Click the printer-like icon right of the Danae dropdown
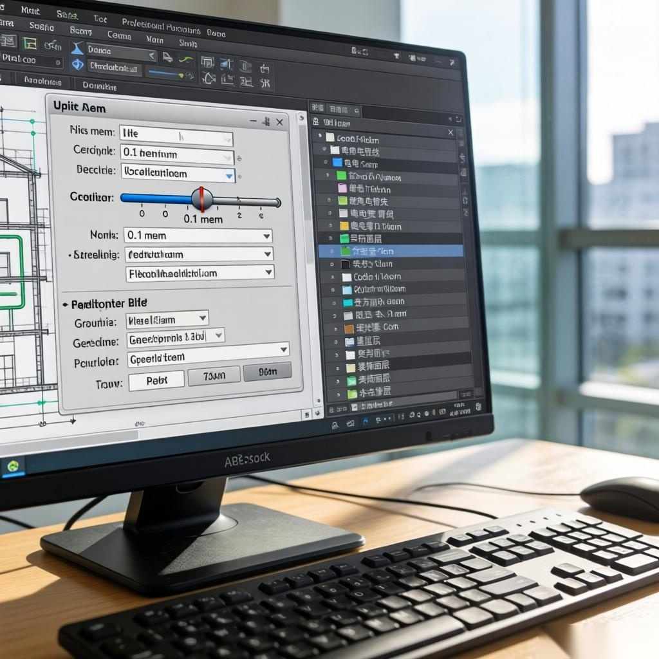Image resolution: width=659 pixels, height=659 pixels. tap(167, 57)
